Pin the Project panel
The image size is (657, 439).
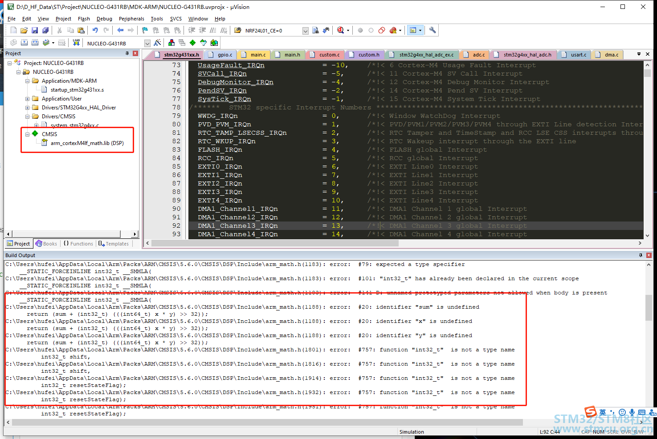pos(127,53)
